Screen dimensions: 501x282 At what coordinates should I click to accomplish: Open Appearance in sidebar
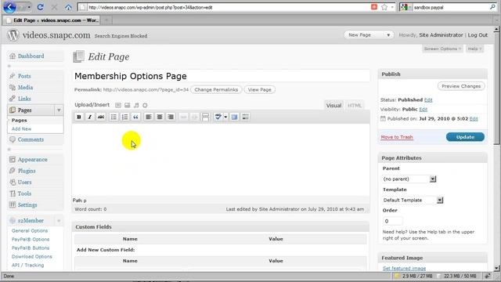click(32, 160)
